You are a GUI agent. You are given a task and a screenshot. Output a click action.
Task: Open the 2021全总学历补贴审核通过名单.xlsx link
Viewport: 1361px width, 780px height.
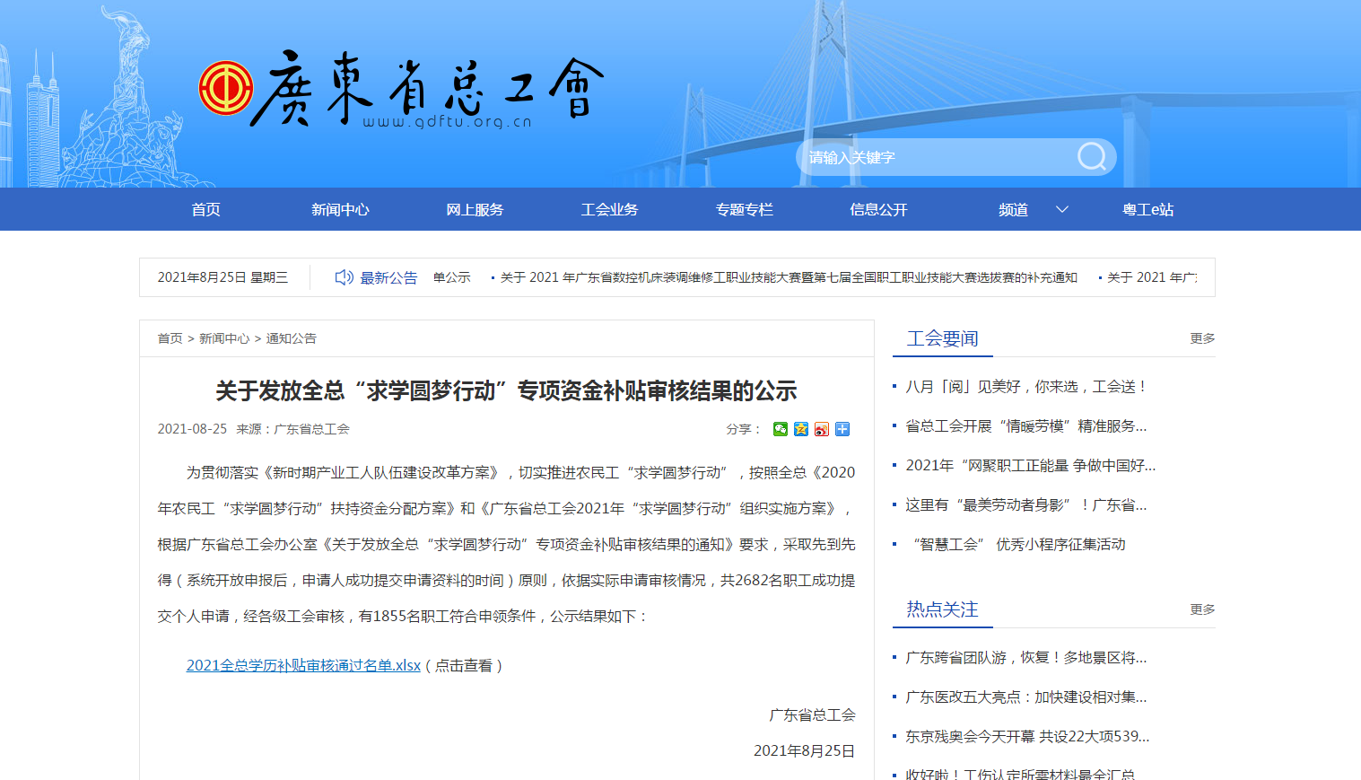click(x=303, y=665)
